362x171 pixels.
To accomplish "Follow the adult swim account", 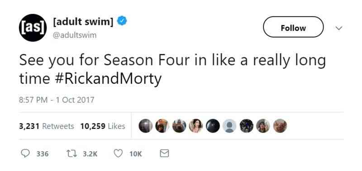I will click(x=293, y=27).
